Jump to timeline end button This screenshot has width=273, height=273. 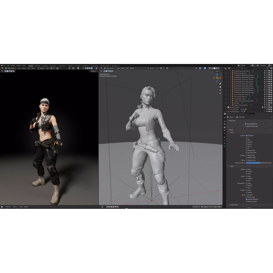(x=118, y=207)
